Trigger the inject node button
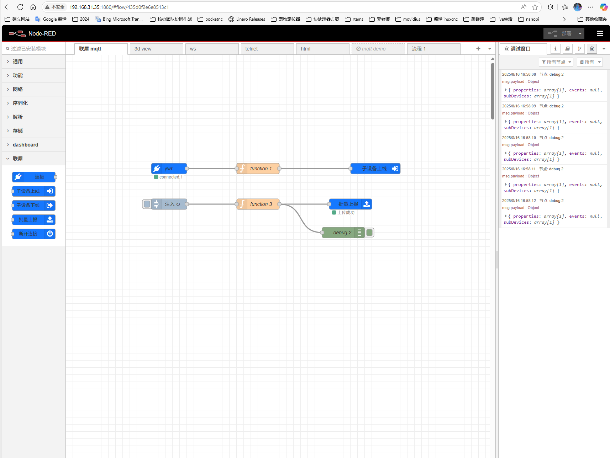The image size is (610, 458). (147, 204)
